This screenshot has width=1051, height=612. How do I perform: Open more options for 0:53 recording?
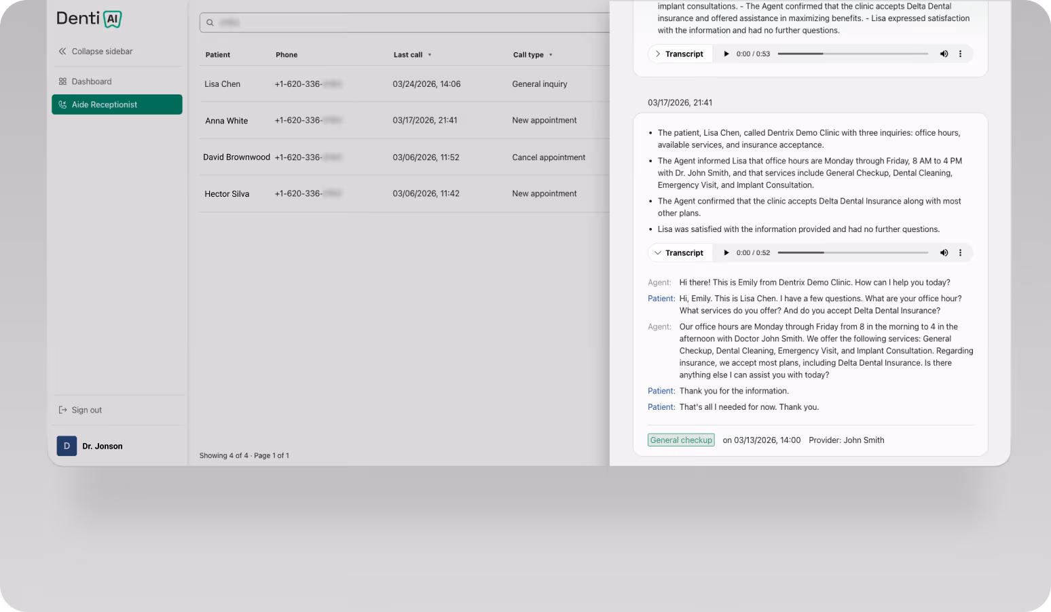(x=960, y=54)
